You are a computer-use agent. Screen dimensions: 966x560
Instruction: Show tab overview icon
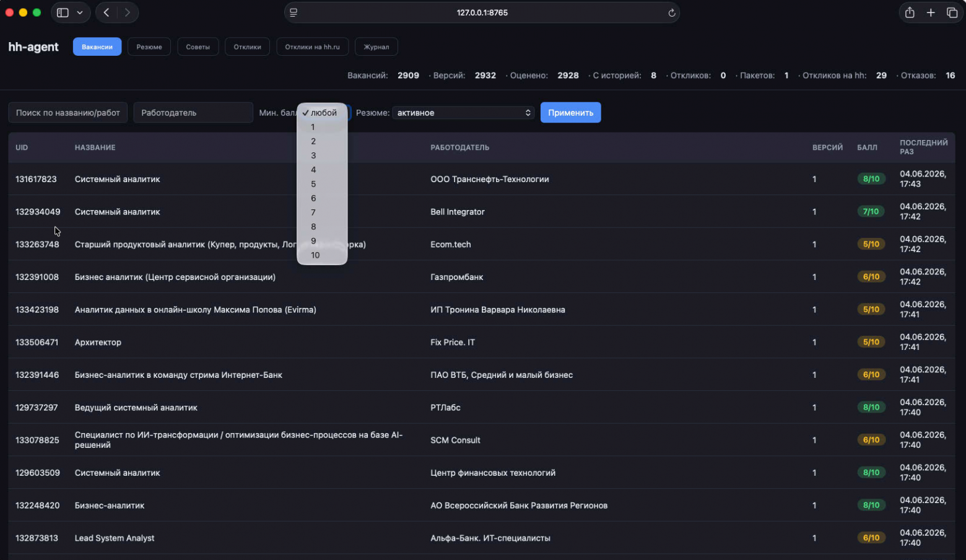(x=952, y=12)
